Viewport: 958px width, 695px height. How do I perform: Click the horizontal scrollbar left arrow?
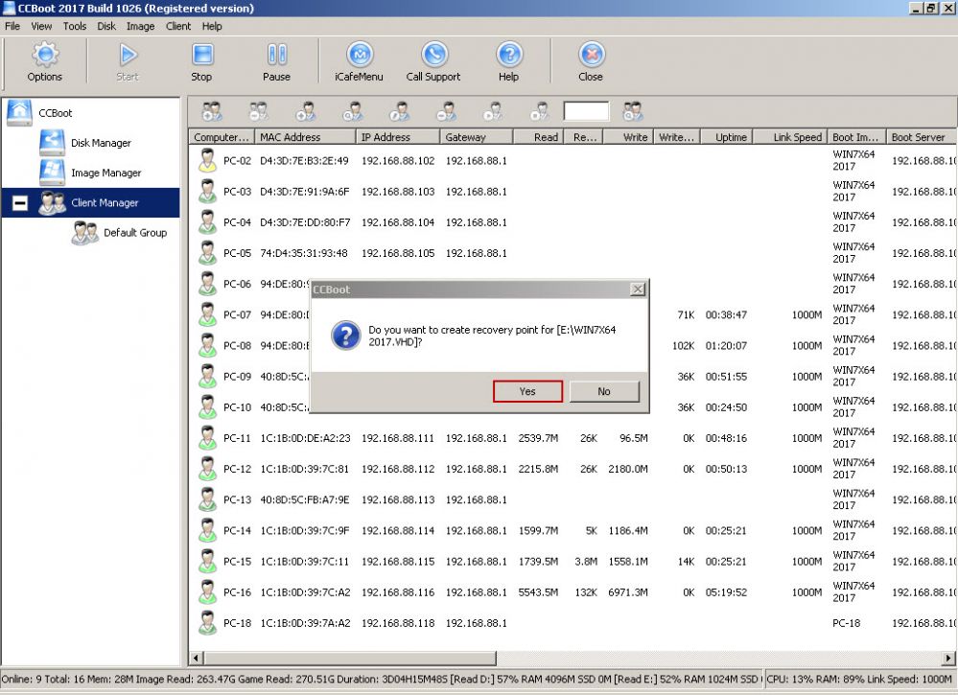pos(197,658)
